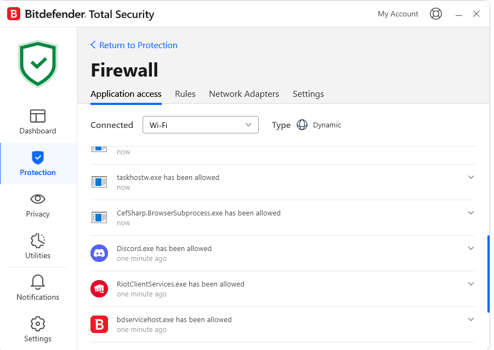Click the Discord application icon
This screenshot has width=494, height=350.
99,253
